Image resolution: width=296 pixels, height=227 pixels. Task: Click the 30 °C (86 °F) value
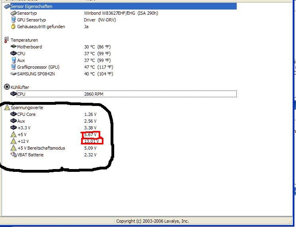(x=97, y=47)
